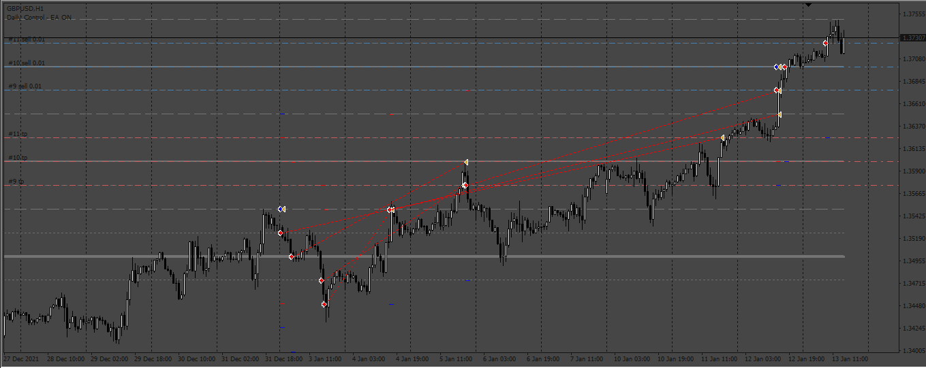
Task: Select the red arrow on the #9 sell line
Action: tap(777, 90)
